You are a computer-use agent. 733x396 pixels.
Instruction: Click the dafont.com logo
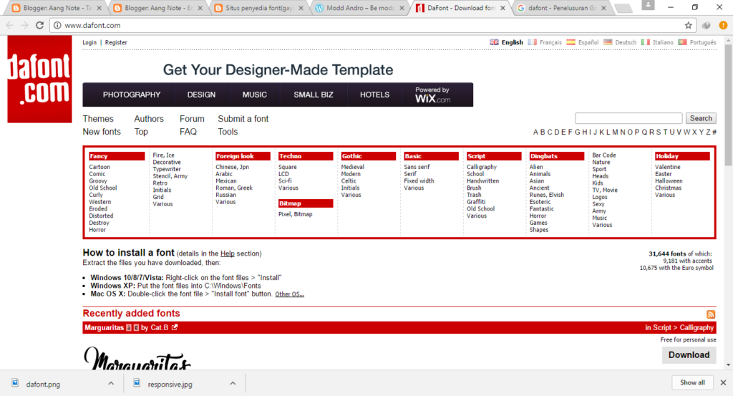click(x=40, y=79)
